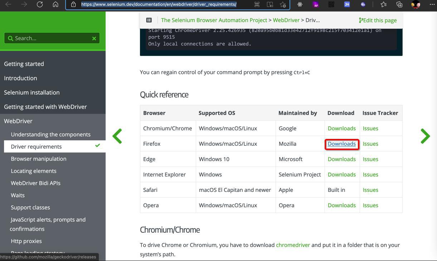
Task: Open WebDriver section in sidebar
Action: click(x=18, y=121)
